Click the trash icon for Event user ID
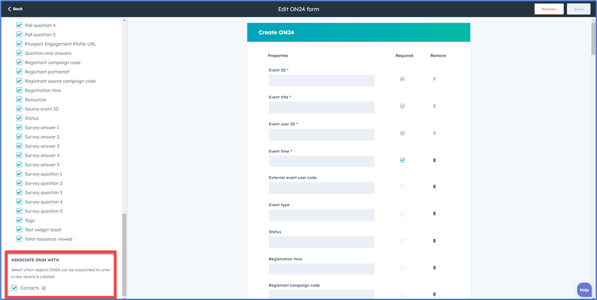 click(434, 133)
